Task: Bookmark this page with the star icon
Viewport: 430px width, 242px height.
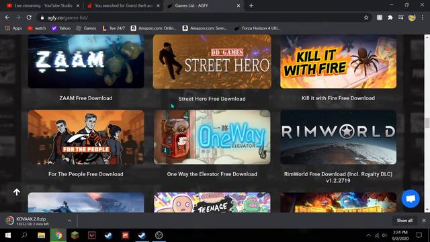Action: coord(365,17)
